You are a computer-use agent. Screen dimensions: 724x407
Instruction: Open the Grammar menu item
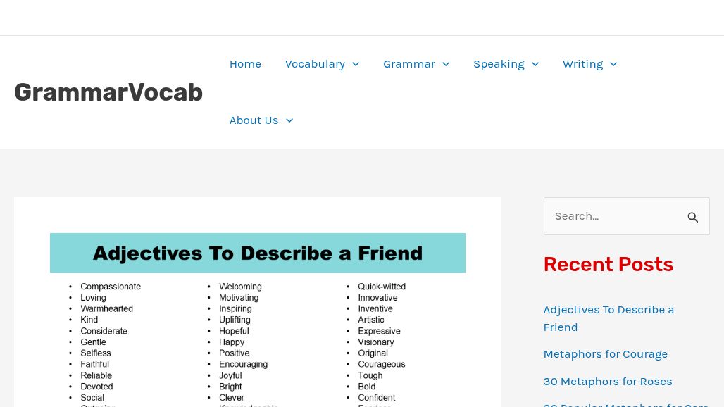click(409, 64)
